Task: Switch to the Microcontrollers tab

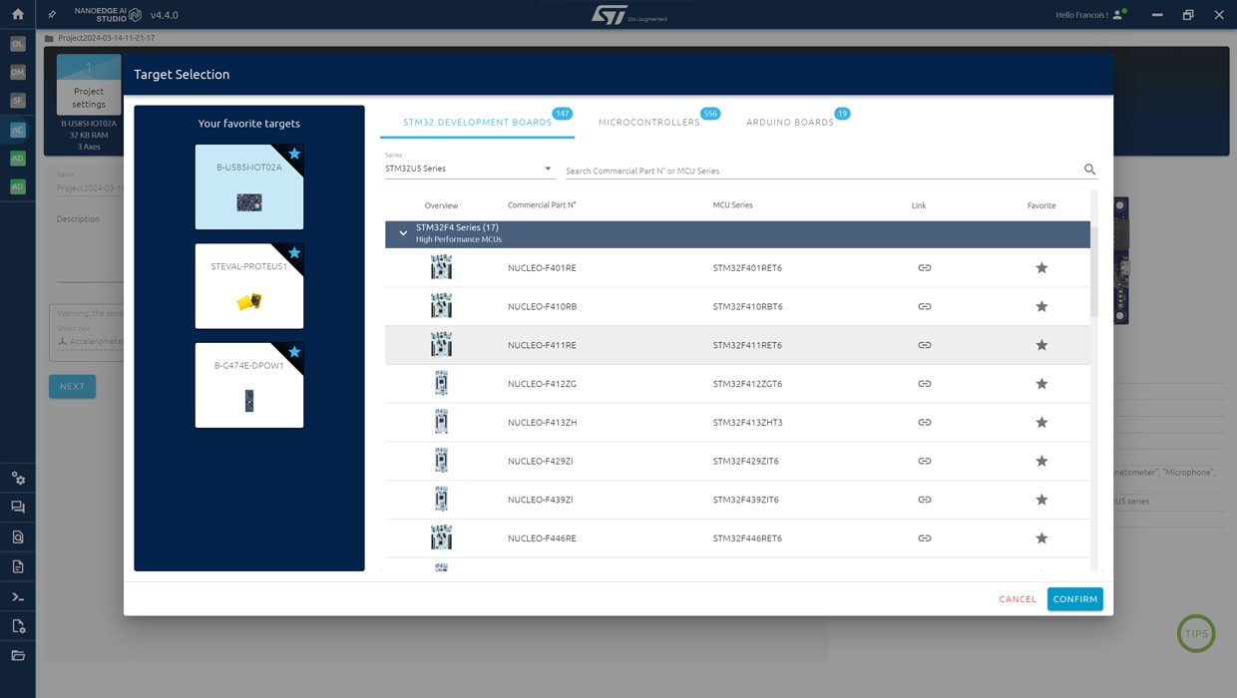Action: (648, 123)
